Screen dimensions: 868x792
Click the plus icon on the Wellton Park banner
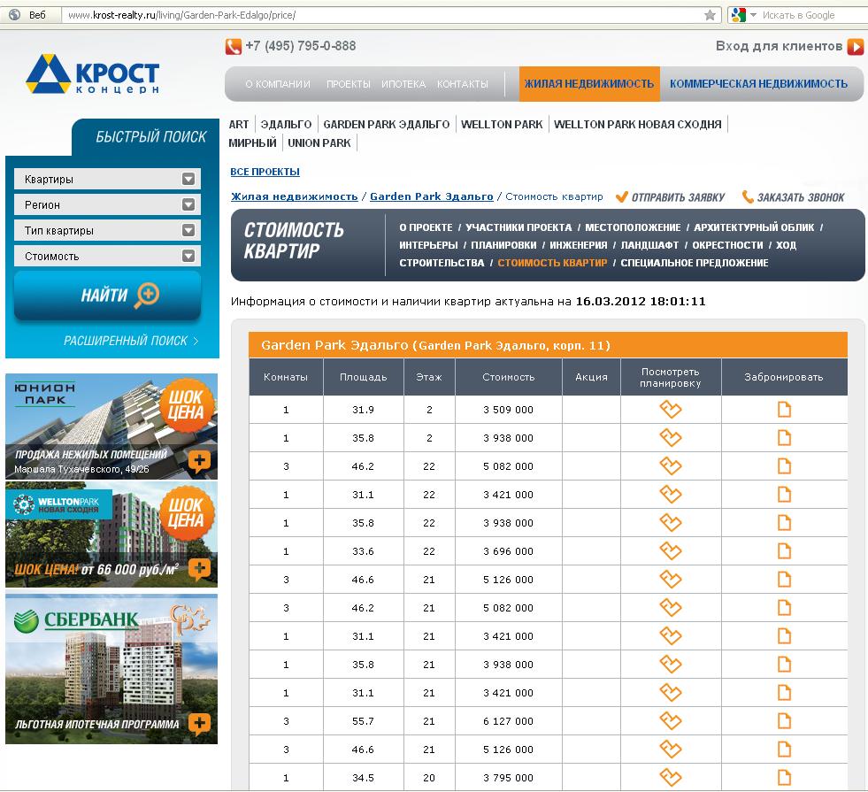(x=199, y=568)
